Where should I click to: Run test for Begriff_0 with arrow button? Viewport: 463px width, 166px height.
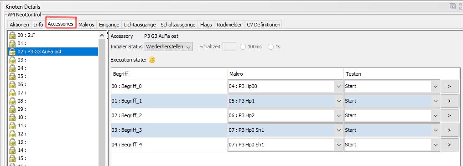coord(449,86)
